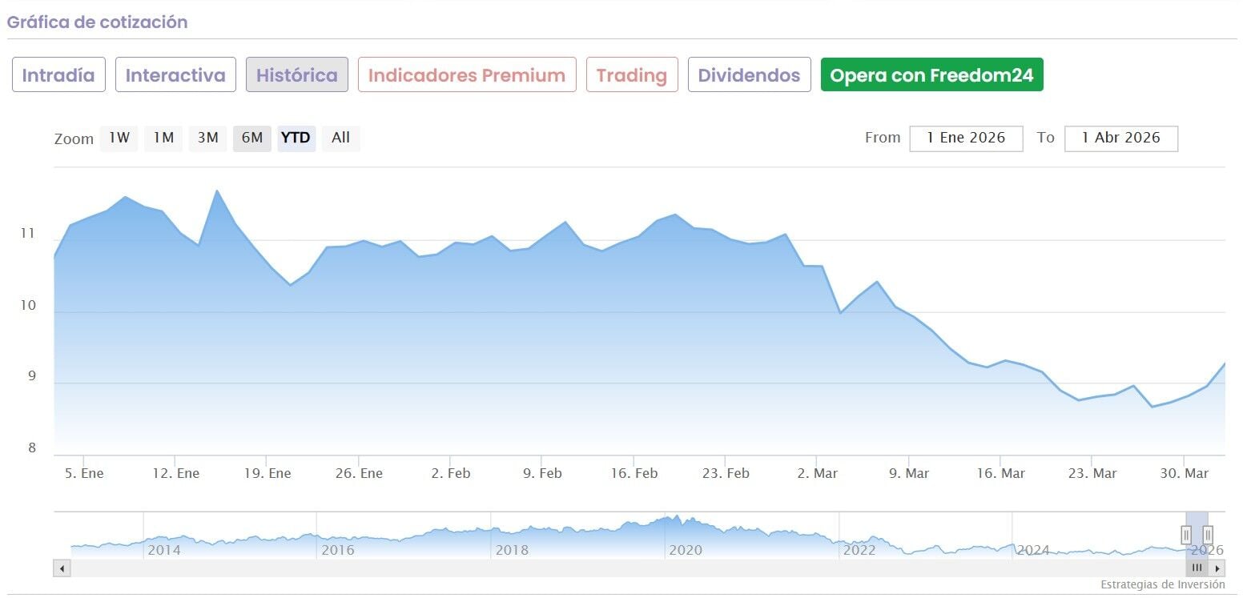
Task: Click the From date input field
Action: click(966, 138)
